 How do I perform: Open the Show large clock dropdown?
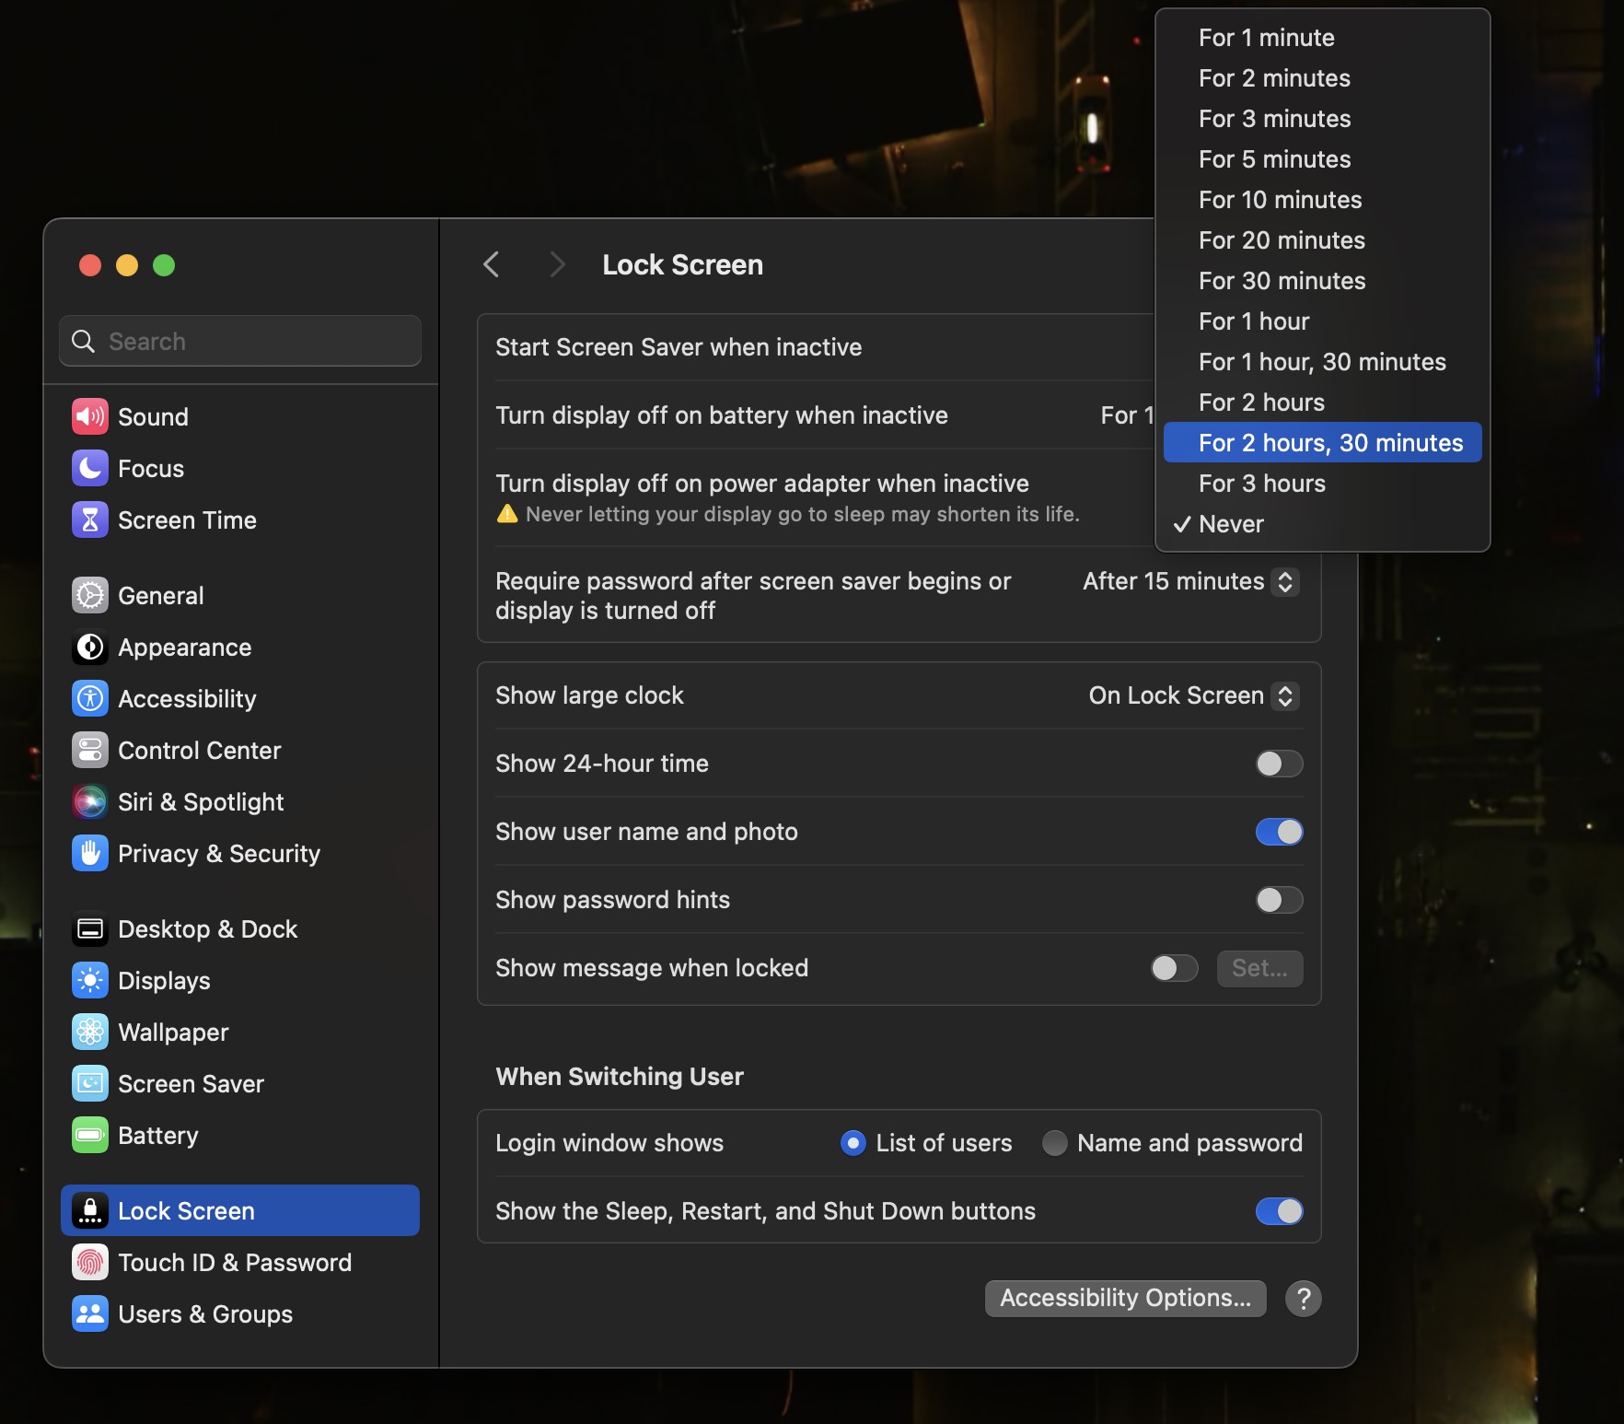coord(1193,695)
